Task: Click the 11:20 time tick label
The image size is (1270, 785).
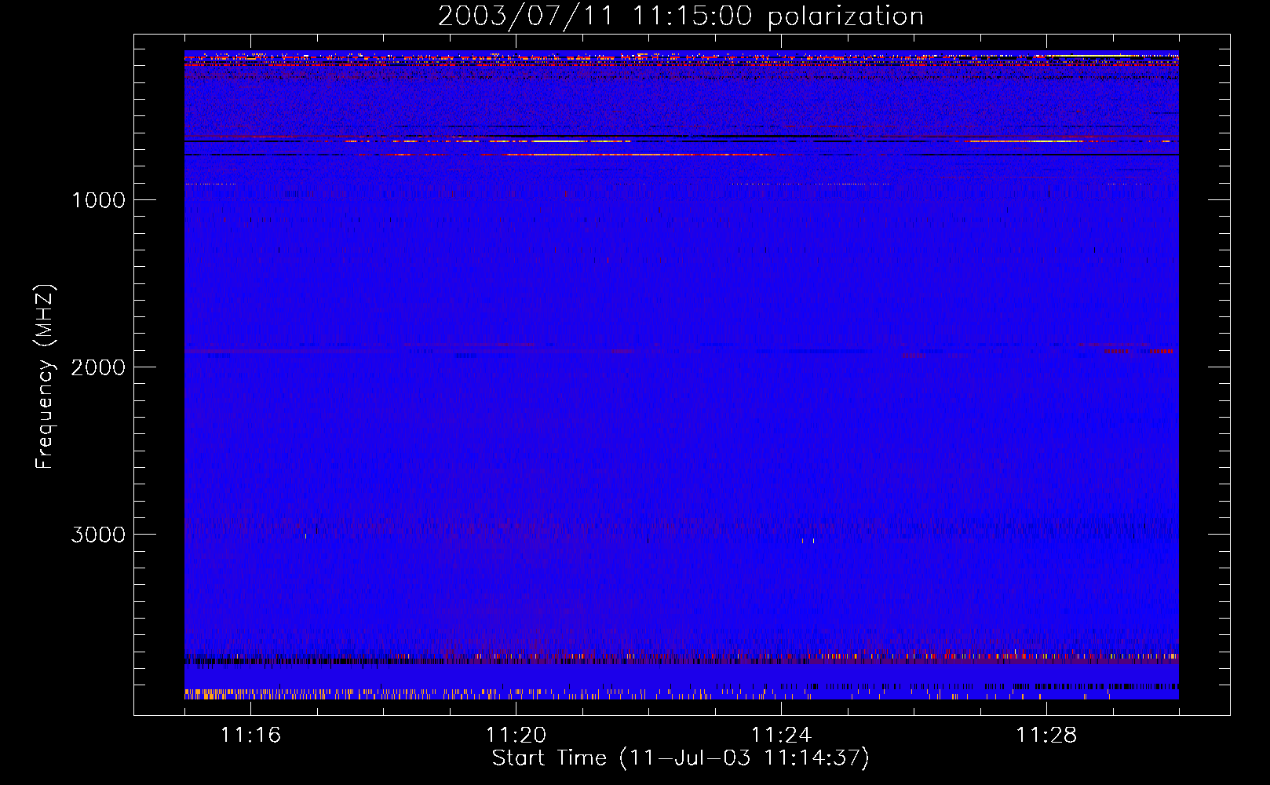Action: 516,736
